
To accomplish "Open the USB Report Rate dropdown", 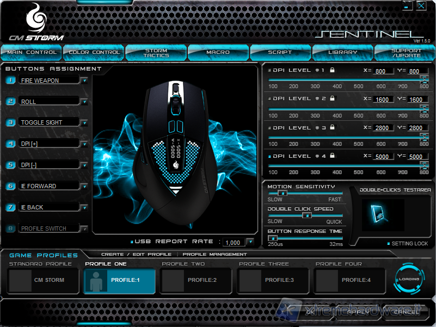I will (250, 242).
